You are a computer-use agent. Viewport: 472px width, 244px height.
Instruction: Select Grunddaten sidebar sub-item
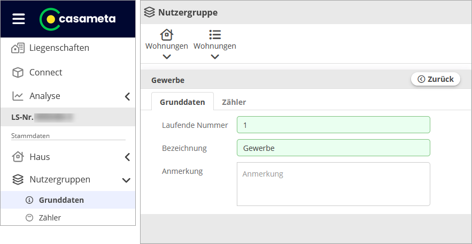click(61, 200)
